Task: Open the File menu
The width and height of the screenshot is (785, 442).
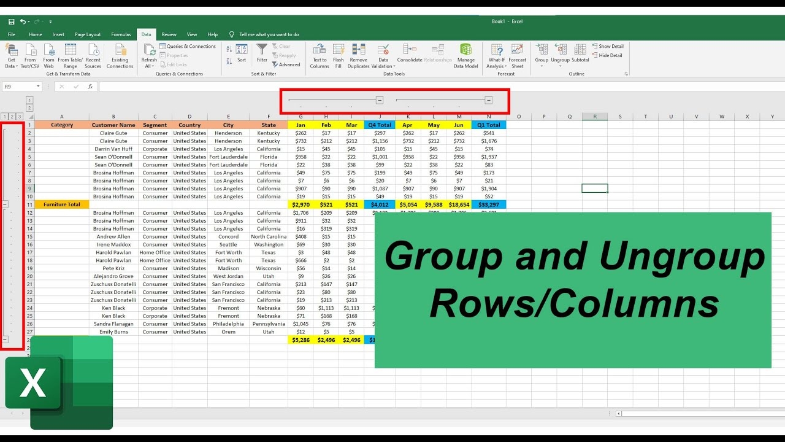Action: click(10, 34)
